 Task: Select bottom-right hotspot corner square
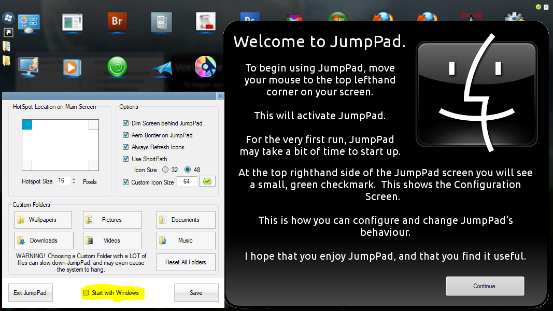[93, 166]
